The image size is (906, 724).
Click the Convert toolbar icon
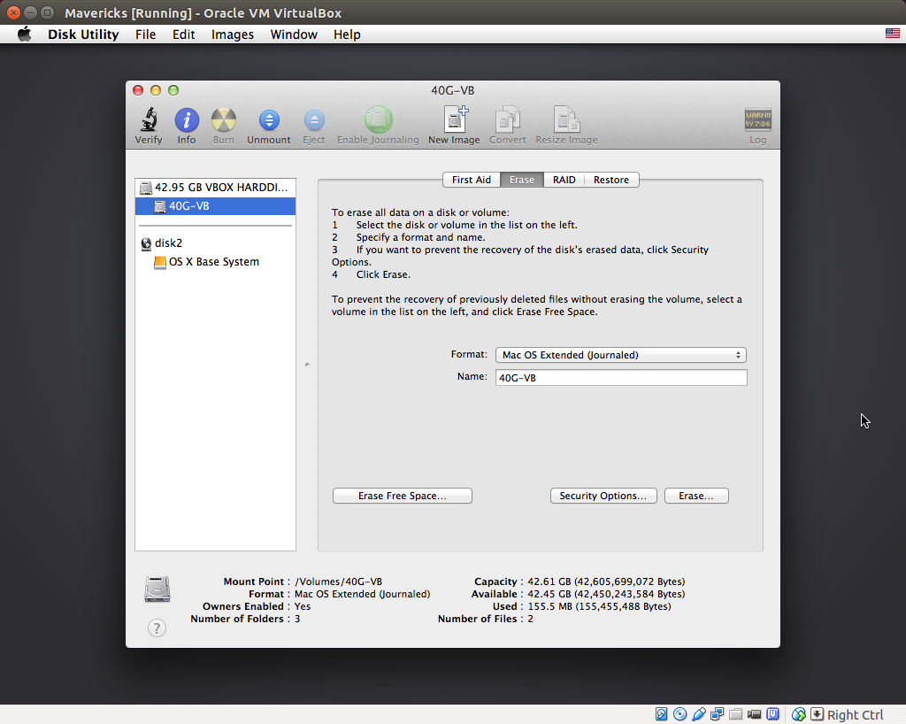pyautogui.click(x=507, y=119)
